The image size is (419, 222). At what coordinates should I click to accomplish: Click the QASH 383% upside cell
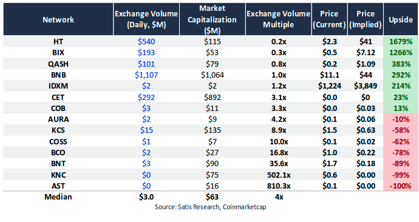[401, 64]
